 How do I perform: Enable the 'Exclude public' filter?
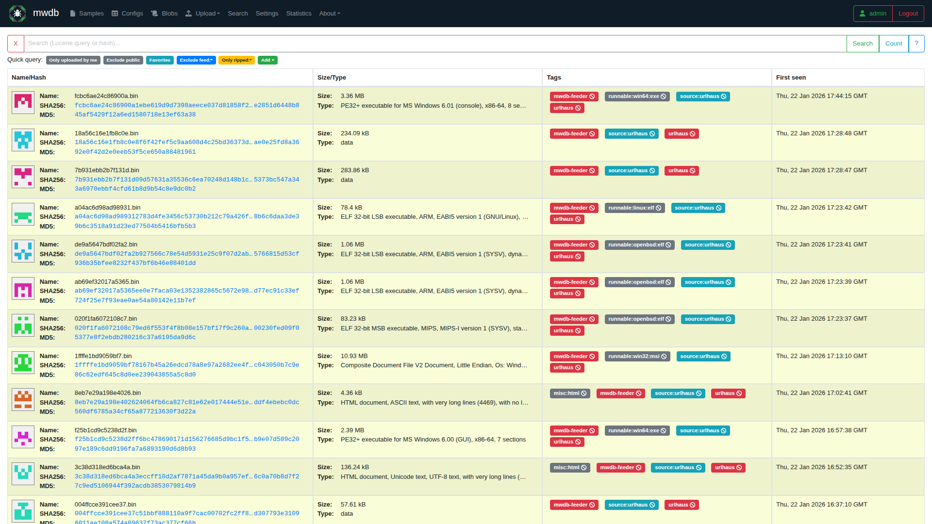tap(123, 60)
